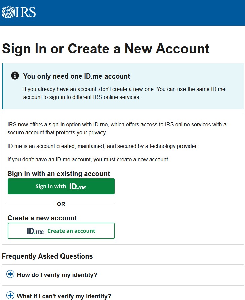Click plus icon beside What if I can't verify

[11, 296]
